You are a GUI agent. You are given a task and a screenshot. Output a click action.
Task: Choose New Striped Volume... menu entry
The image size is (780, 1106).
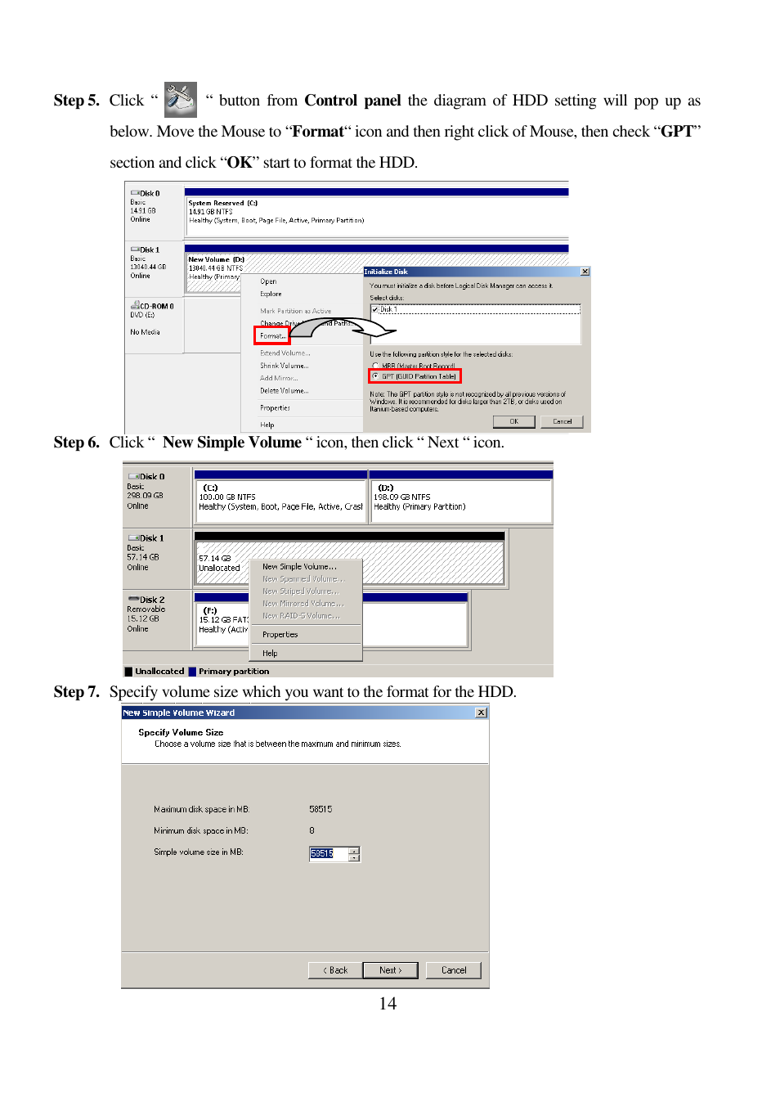(x=300, y=591)
